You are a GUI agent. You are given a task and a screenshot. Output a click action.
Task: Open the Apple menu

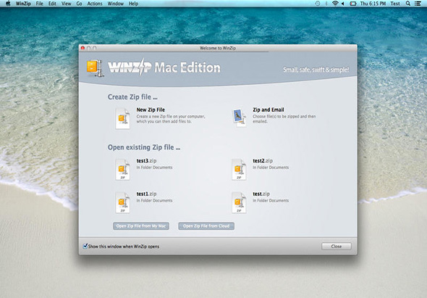tap(8, 4)
